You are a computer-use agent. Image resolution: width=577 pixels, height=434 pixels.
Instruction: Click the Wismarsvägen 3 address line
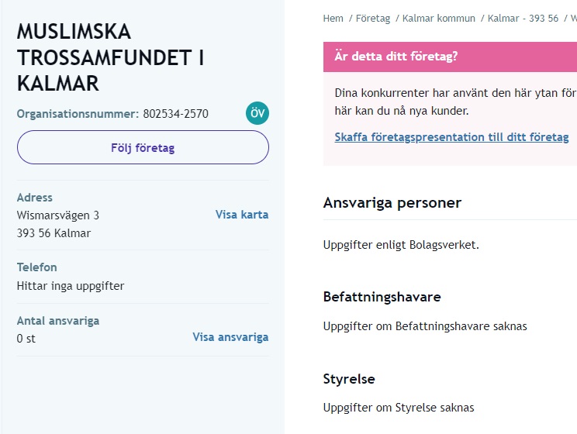pos(58,215)
